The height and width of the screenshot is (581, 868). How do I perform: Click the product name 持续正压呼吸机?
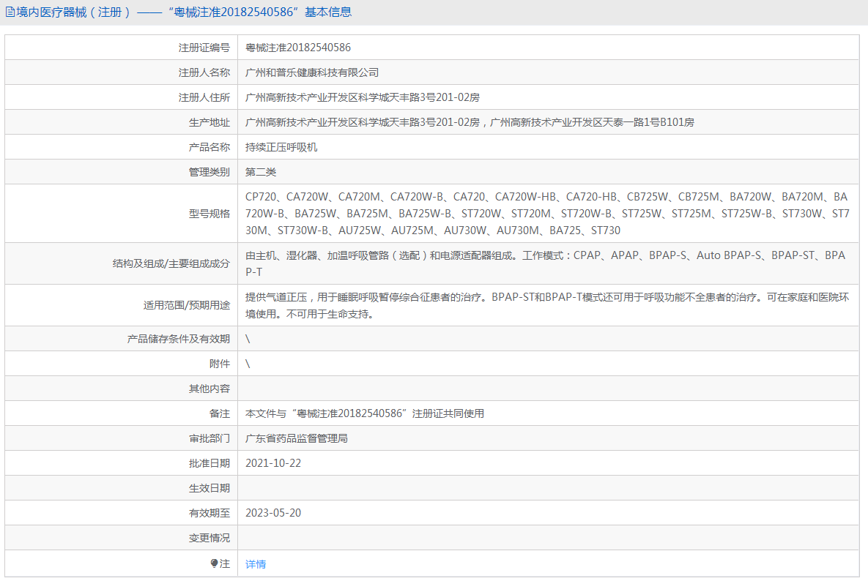279,146
